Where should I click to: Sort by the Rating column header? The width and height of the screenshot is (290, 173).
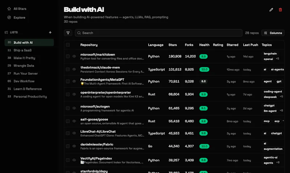click(218, 45)
